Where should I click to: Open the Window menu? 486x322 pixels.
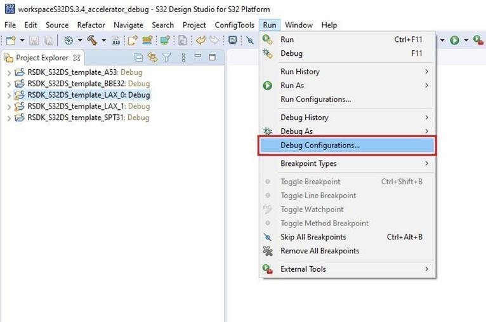[x=299, y=25]
